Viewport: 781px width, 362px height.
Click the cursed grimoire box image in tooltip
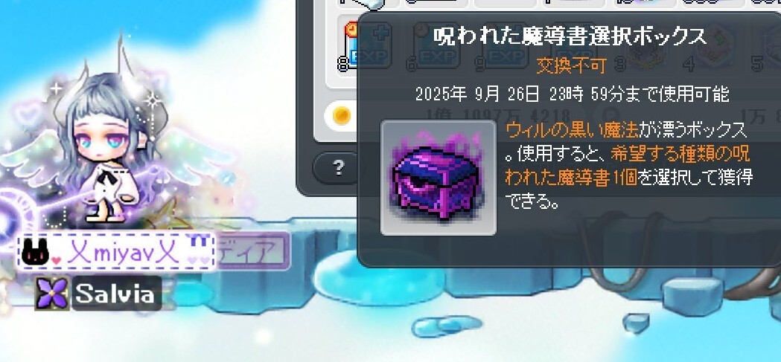(x=439, y=178)
